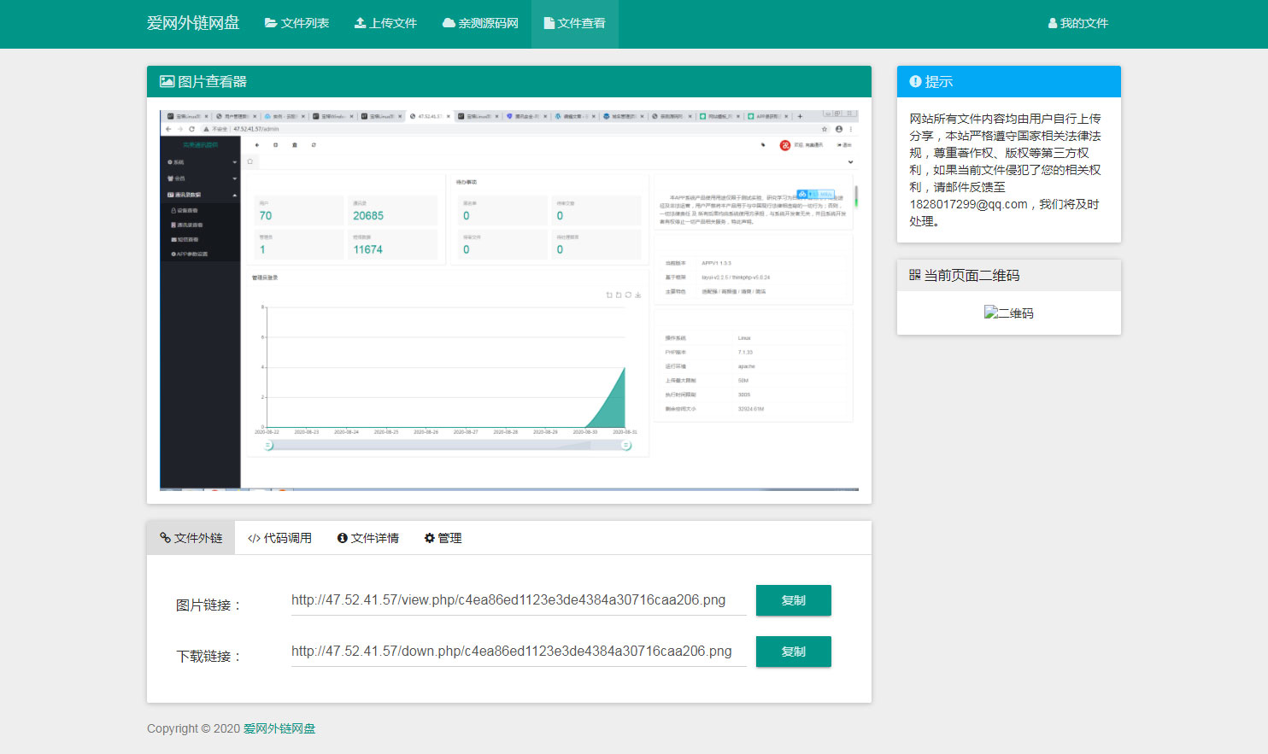The image size is (1268, 754).
Task: Switch to the 代码调用 tab
Action: [279, 538]
